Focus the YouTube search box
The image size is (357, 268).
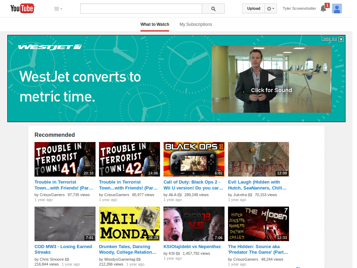[x=141, y=9]
